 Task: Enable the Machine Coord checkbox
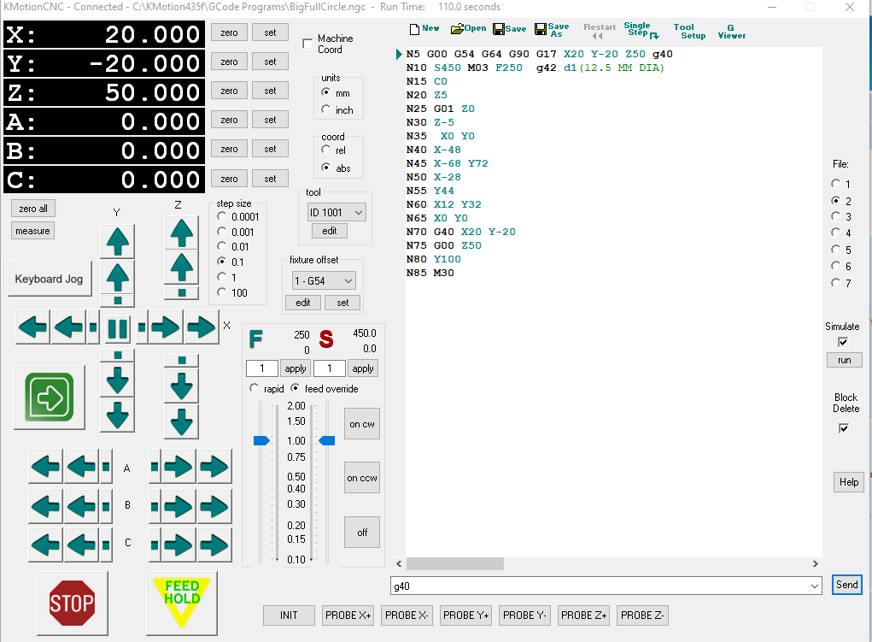coord(307,44)
